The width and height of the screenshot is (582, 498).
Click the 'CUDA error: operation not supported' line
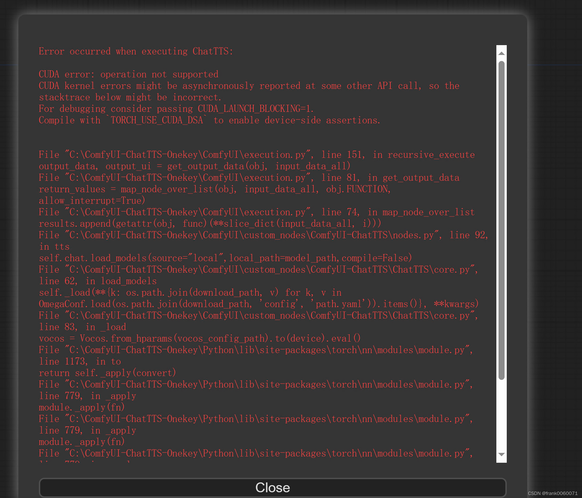128,74
